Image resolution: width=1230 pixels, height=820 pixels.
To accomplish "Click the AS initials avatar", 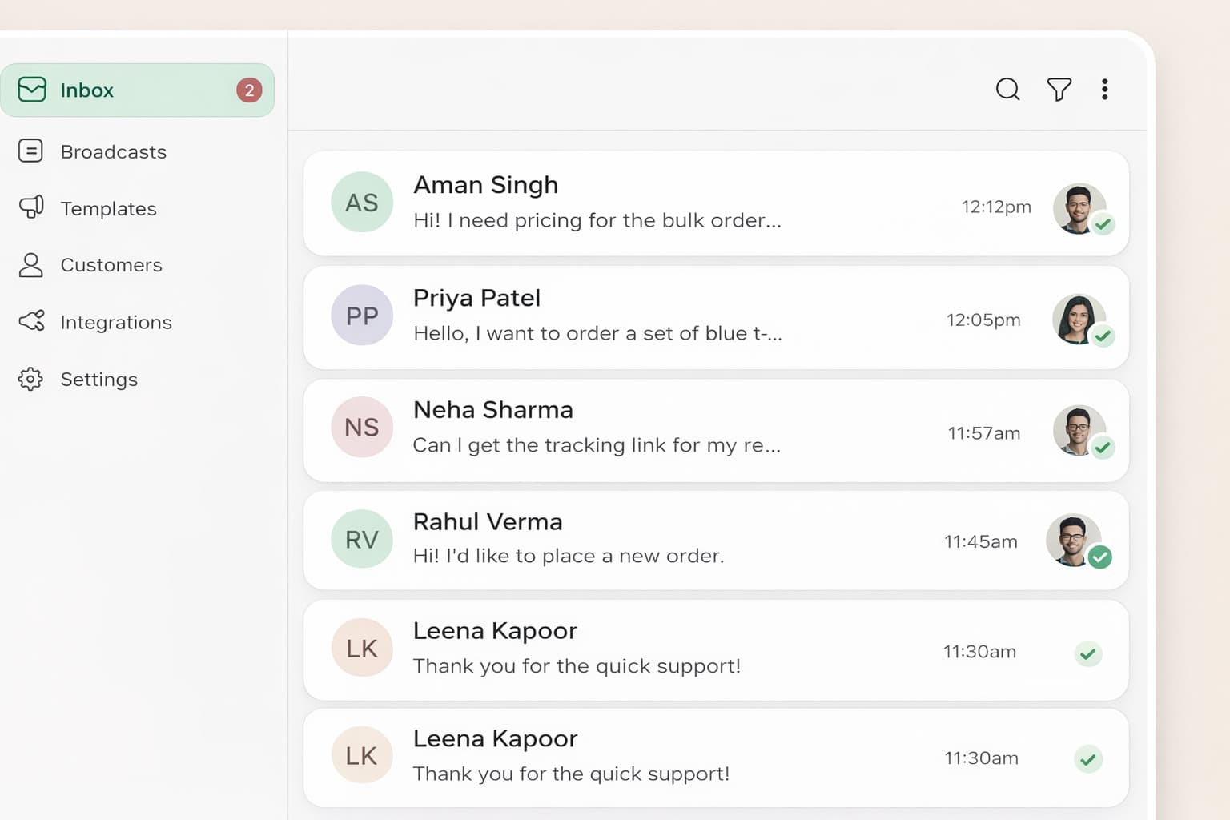I will point(362,202).
